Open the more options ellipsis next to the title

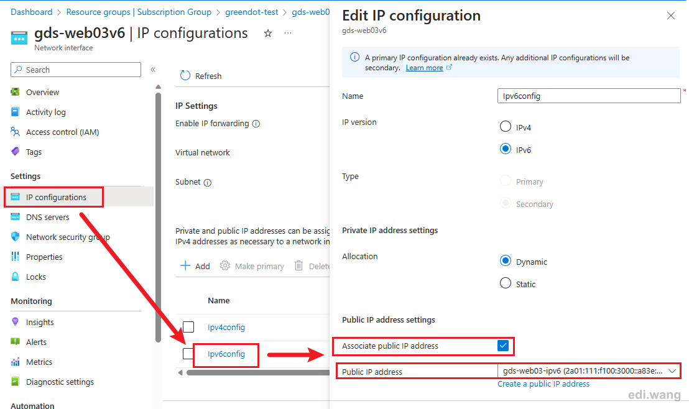pyautogui.click(x=288, y=33)
